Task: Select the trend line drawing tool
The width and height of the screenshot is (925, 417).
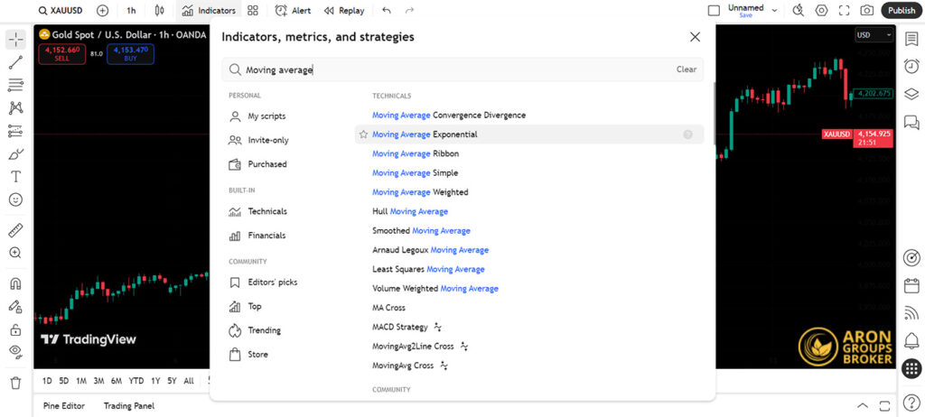Action: (15, 62)
